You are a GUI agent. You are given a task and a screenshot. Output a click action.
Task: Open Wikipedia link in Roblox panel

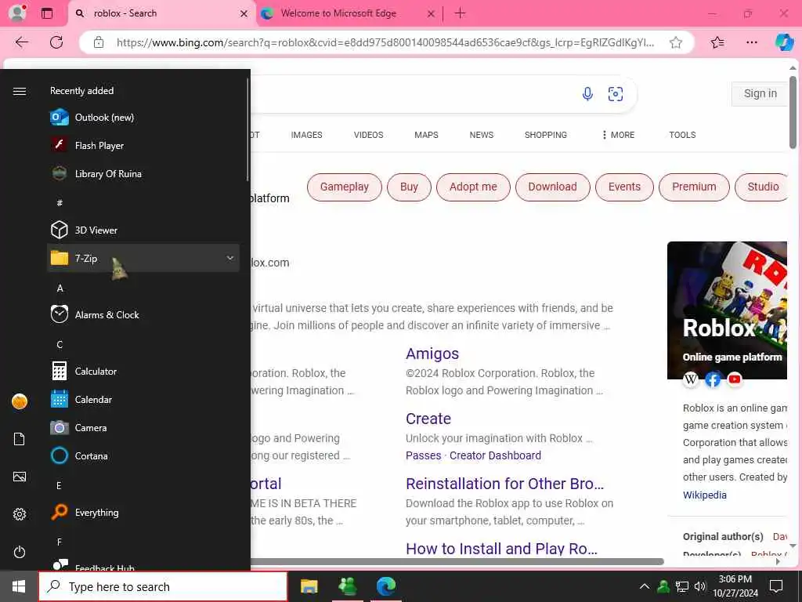click(x=704, y=495)
